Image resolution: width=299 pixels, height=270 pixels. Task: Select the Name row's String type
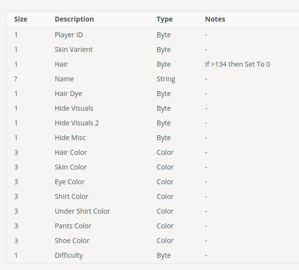(x=166, y=79)
